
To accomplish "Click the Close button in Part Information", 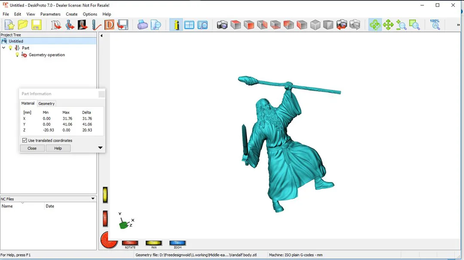I will [32, 148].
